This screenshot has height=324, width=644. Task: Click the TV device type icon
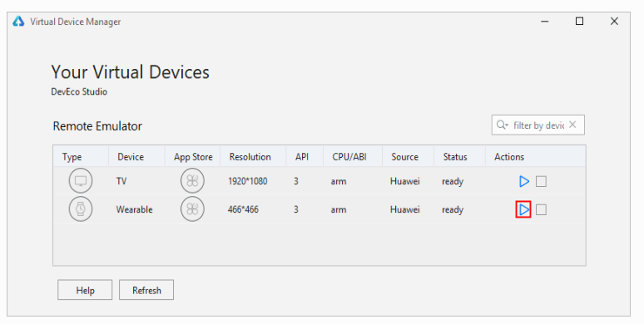coord(81,181)
